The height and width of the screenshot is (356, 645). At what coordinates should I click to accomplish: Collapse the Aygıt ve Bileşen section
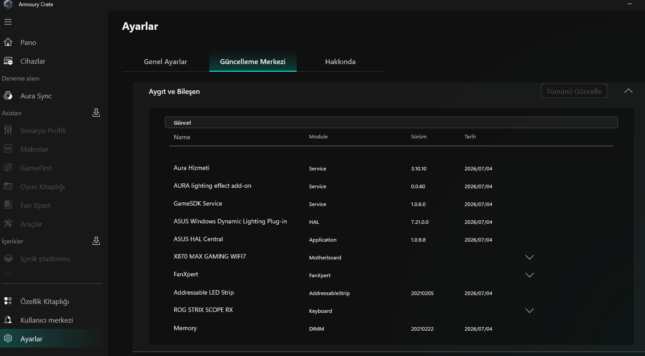click(x=629, y=91)
